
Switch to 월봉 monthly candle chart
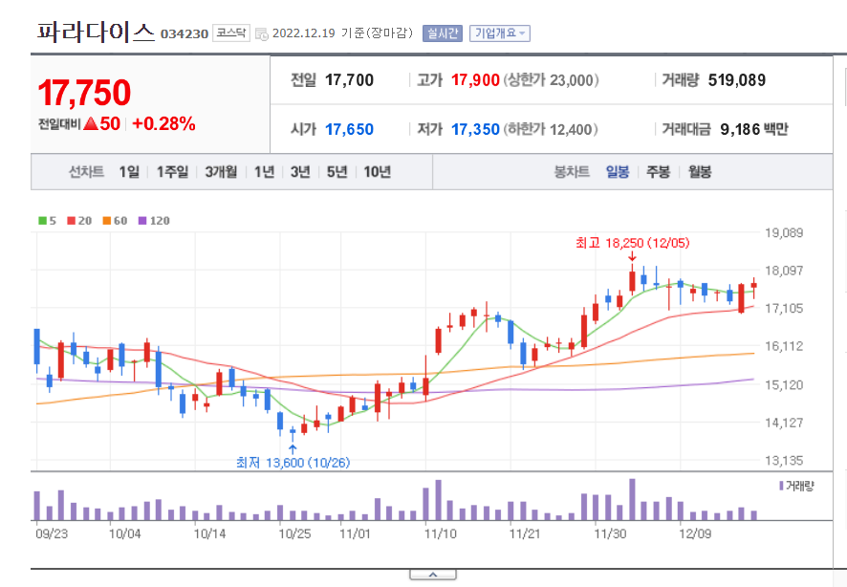click(700, 172)
